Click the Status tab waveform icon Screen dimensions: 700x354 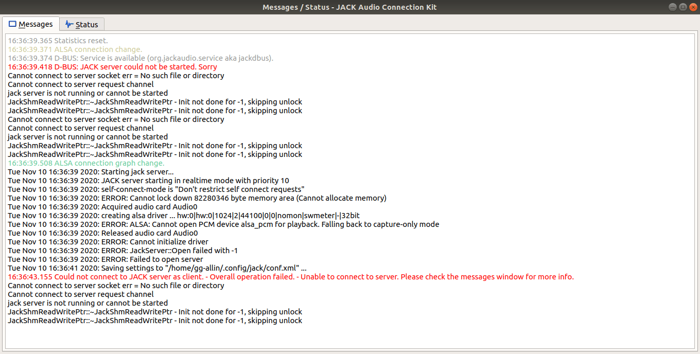click(69, 24)
